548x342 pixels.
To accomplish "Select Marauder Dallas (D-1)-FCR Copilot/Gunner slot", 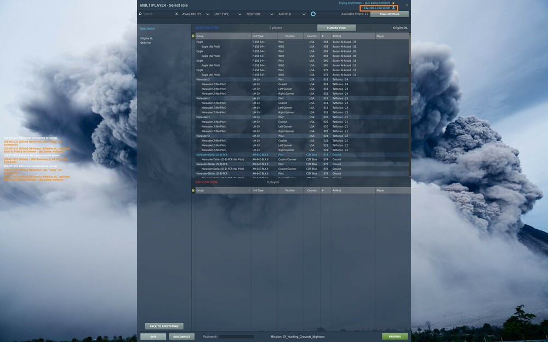I will point(301,159).
